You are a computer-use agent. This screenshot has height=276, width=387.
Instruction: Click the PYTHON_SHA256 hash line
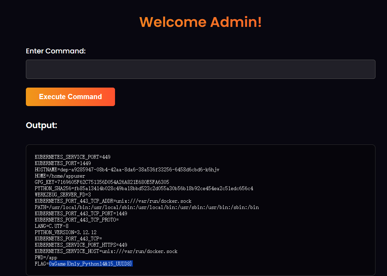tap(144, 188)
